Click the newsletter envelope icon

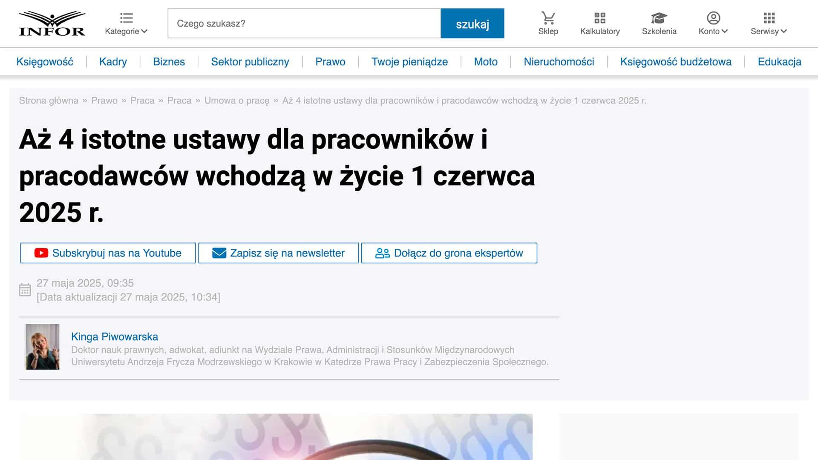click(x=219, y=253)
